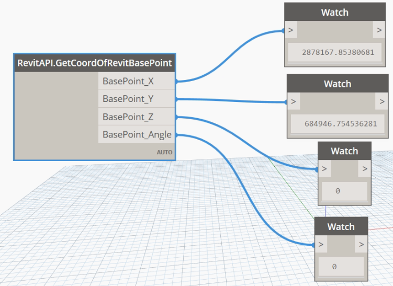The image size is (393, 286).
Task: Click the value 2878167.85380681
Action: click(x=338, y=52)
